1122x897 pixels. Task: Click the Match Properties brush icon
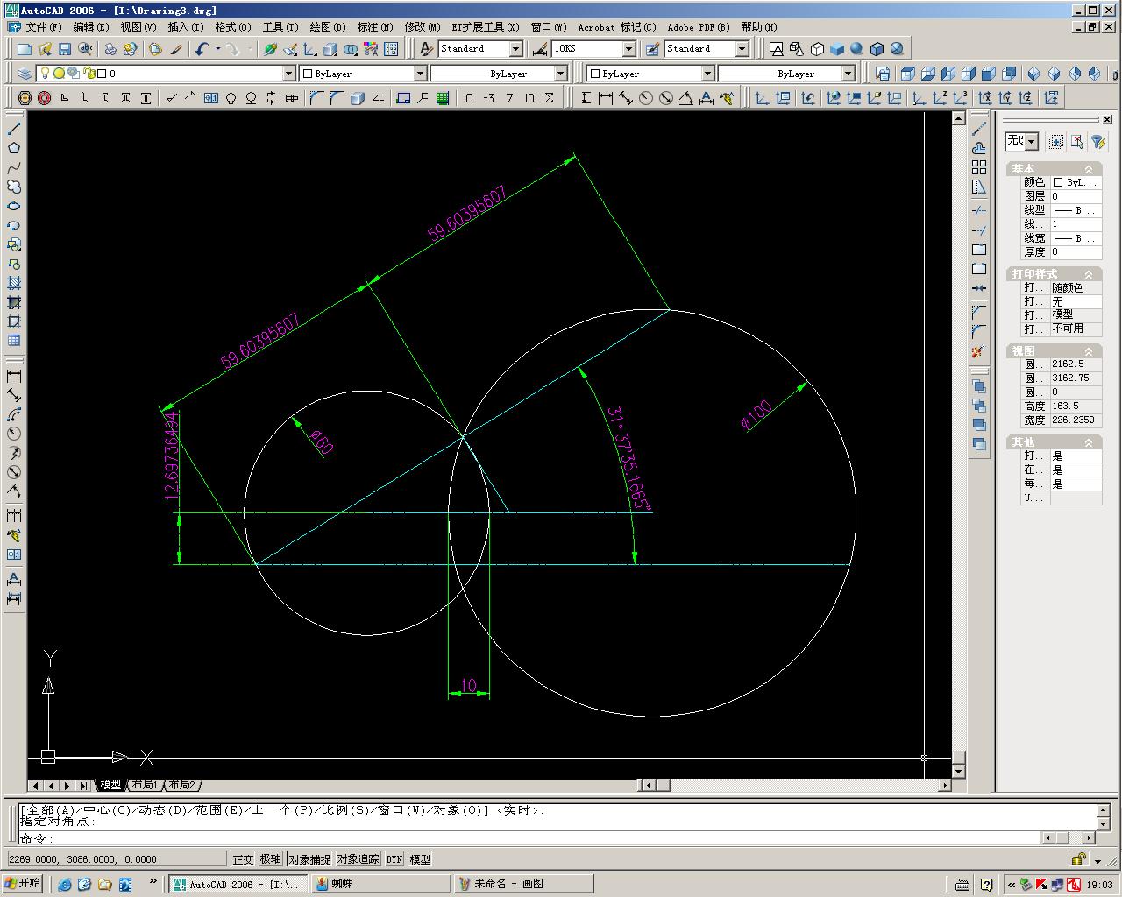pos(176,49)
